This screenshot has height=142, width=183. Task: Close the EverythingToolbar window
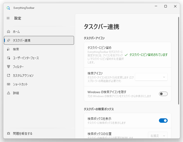pyautogui.click(x=175, y=6)
